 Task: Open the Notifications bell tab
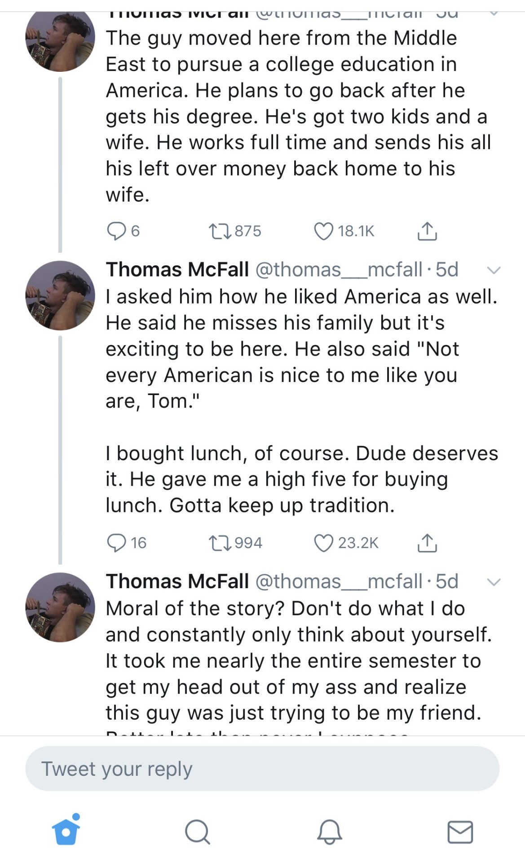pos(329,831)
